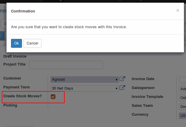Click the Confirmation dialog title

click(23, 11)
